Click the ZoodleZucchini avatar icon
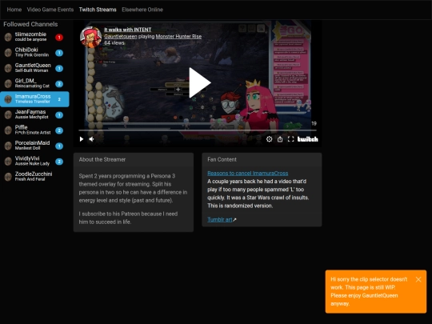The height and width of the screenshot is (324, 432). pyautogui.click(x=8, y=177)
